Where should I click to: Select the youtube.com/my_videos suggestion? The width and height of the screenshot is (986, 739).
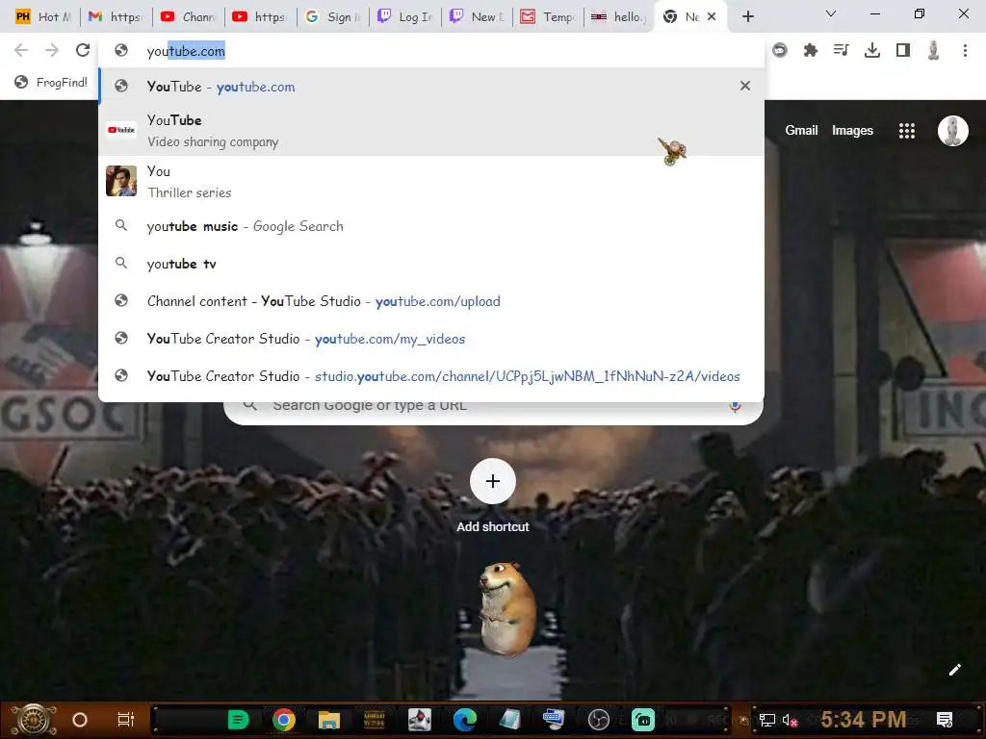coord(431,339)
